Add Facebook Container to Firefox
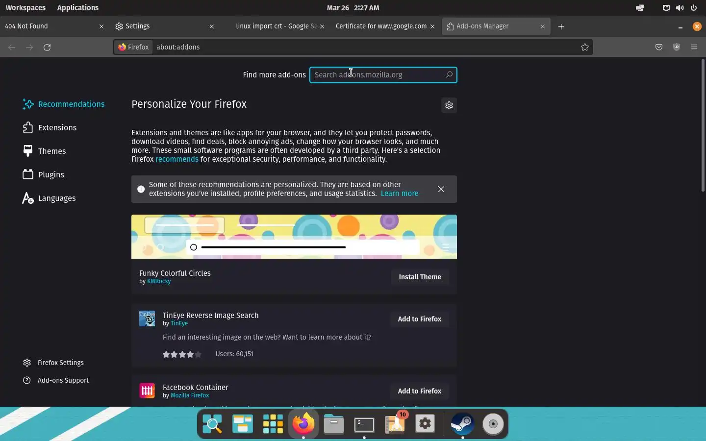 point(420,391)
